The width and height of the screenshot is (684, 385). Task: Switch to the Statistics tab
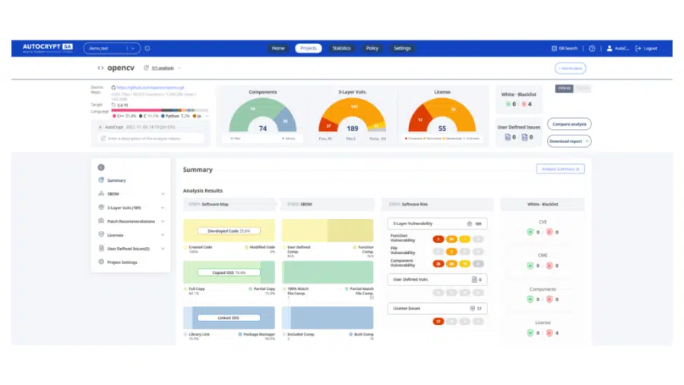click(x=341, y=48)
